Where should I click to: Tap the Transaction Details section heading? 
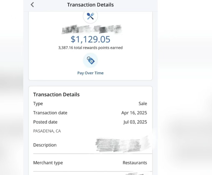click(56, 94)
